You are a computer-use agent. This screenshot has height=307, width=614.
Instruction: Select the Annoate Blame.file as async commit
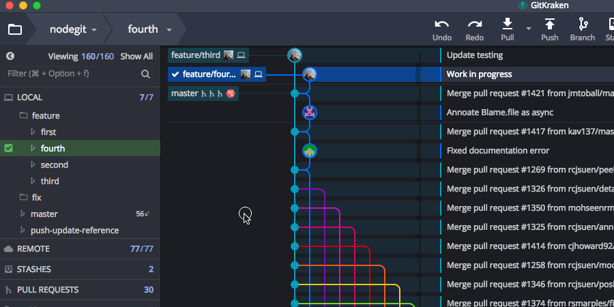(x=499, y=113)
